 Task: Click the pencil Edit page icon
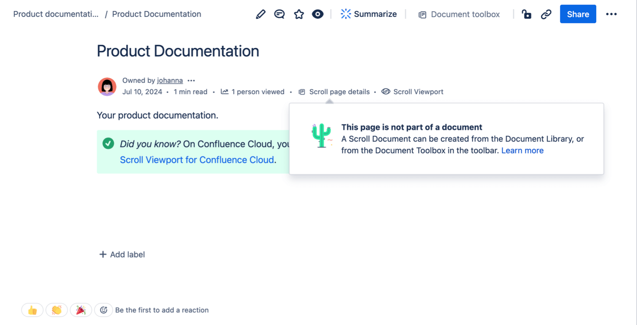pos(261,14)
